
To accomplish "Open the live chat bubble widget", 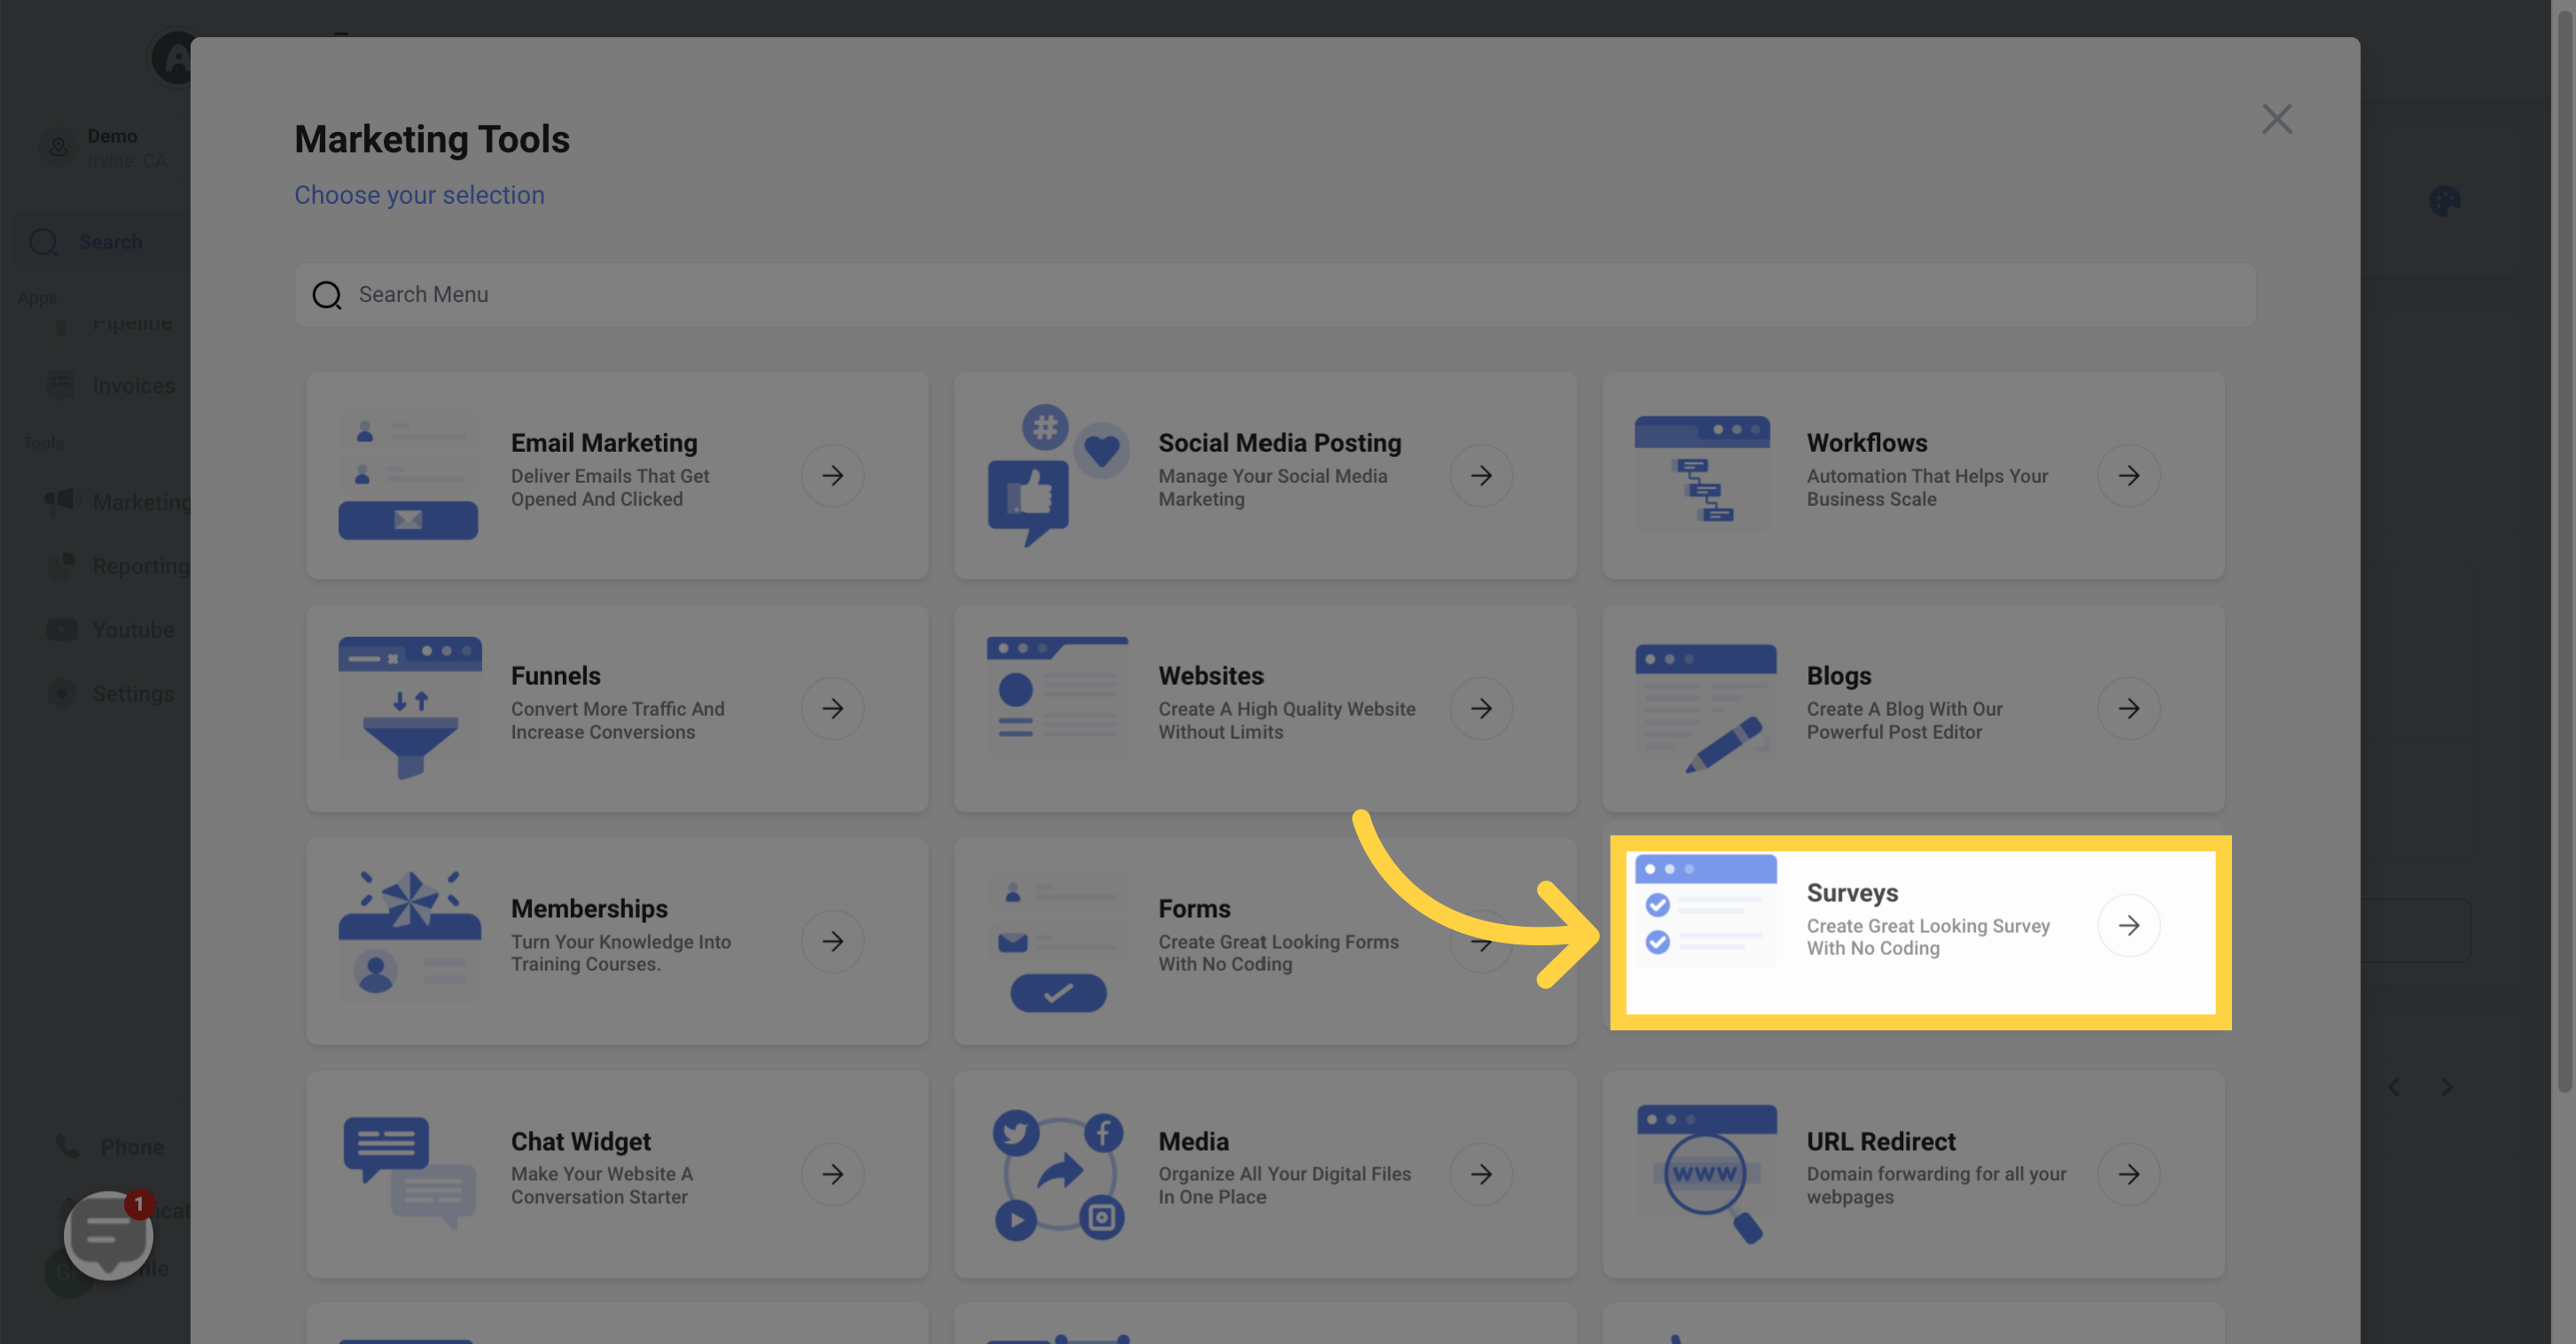I will [108, 1235].
